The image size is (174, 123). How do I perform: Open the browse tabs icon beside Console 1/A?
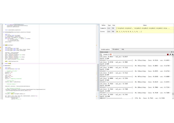point(101,55)
